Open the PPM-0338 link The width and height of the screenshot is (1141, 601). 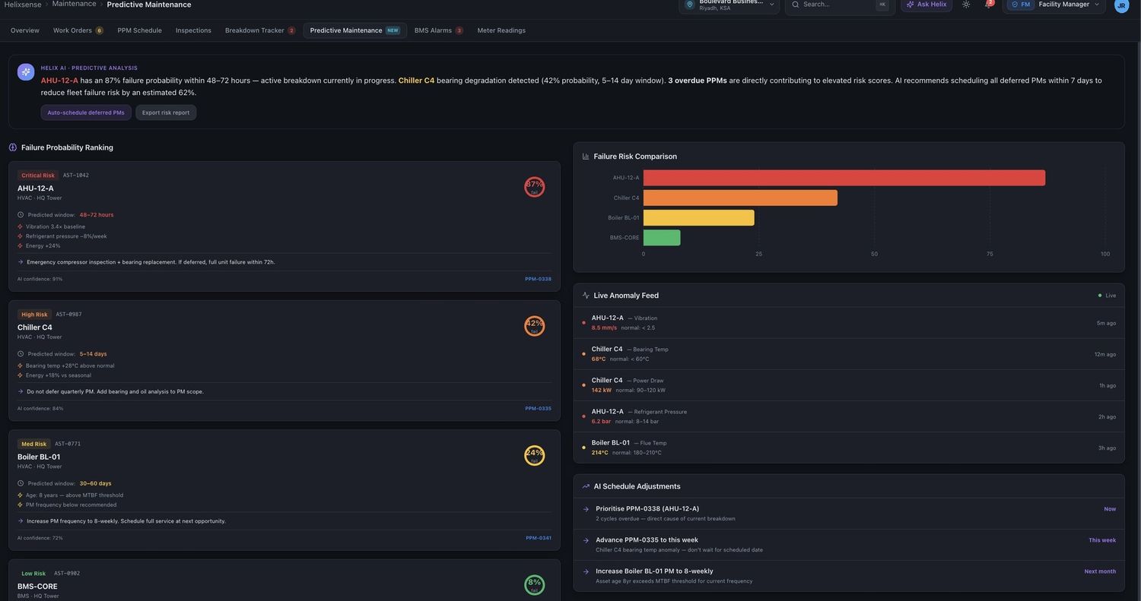click(x=538, y=279)
